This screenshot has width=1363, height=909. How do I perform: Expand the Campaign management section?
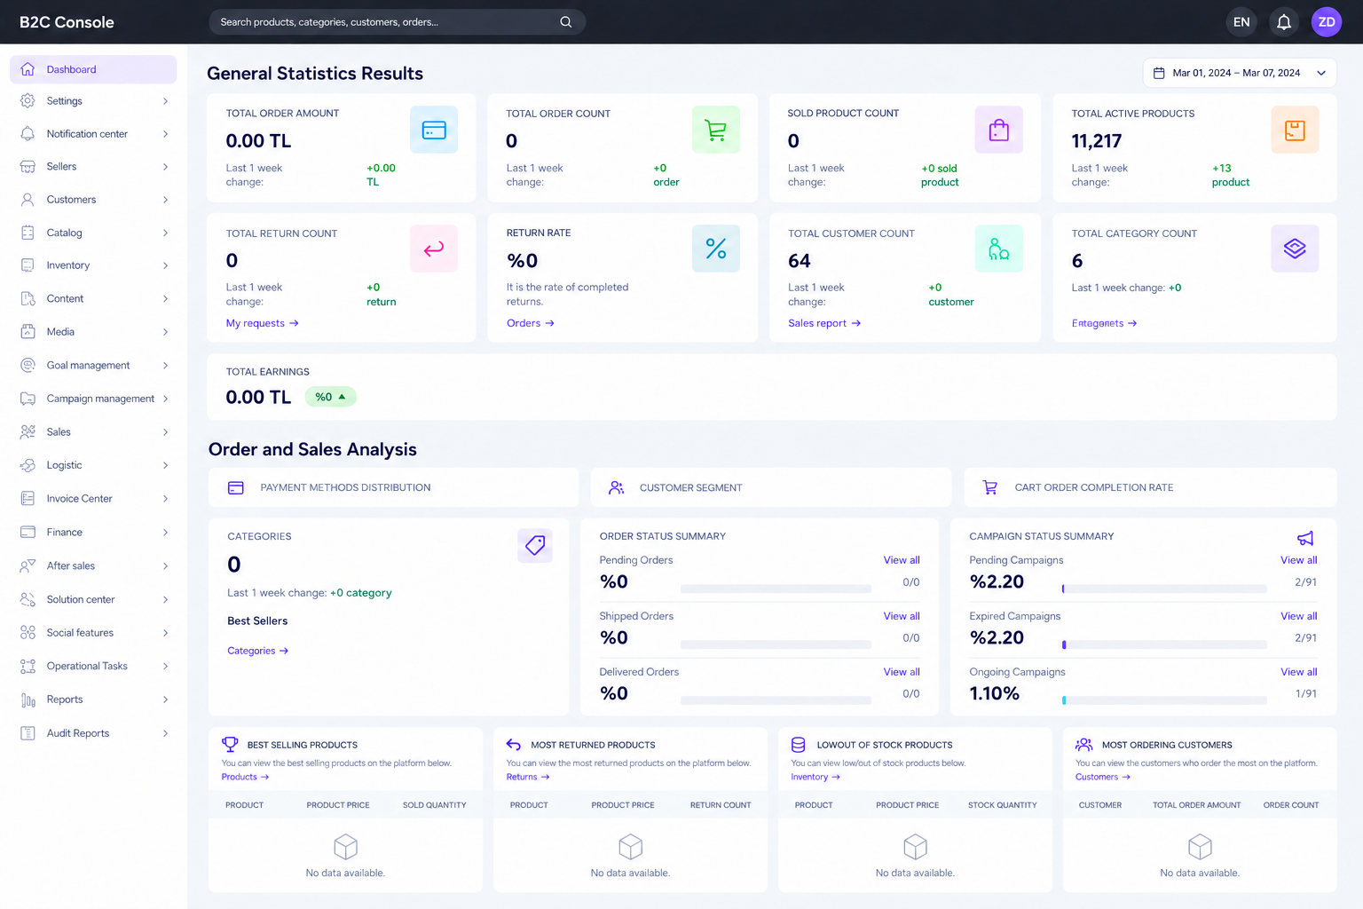93,399
